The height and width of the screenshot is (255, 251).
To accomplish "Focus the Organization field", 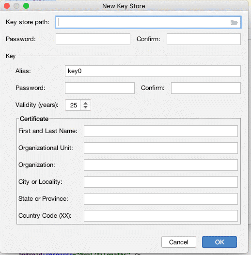I will (x=161, y=165).
